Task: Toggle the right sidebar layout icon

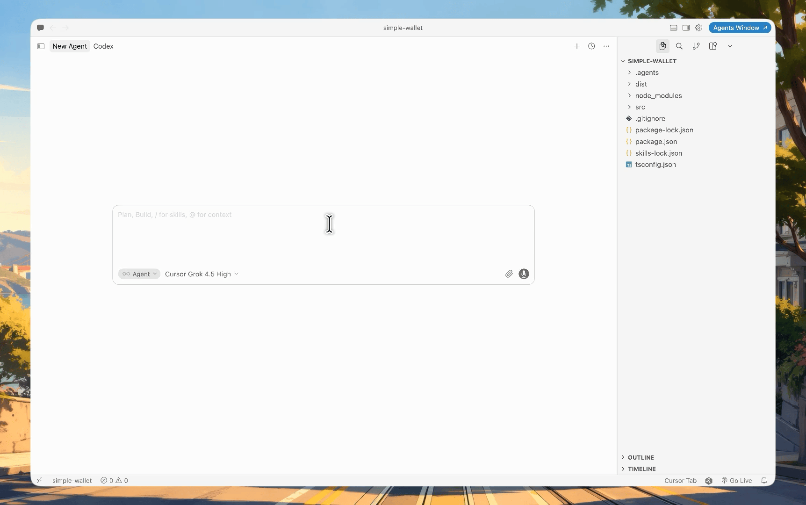Action: [686, 28]
